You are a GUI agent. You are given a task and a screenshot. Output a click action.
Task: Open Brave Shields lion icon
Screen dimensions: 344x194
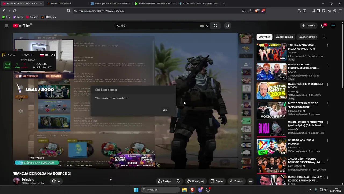point(256,11)
